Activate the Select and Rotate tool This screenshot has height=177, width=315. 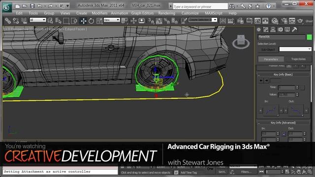tap(91, 21)
